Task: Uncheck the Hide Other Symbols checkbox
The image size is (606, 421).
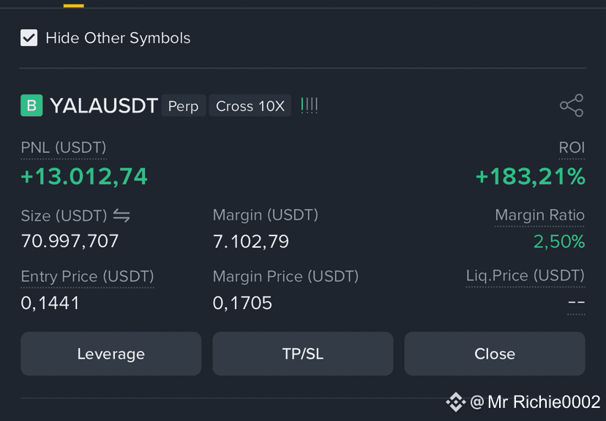Action: [x=29, y=38]
